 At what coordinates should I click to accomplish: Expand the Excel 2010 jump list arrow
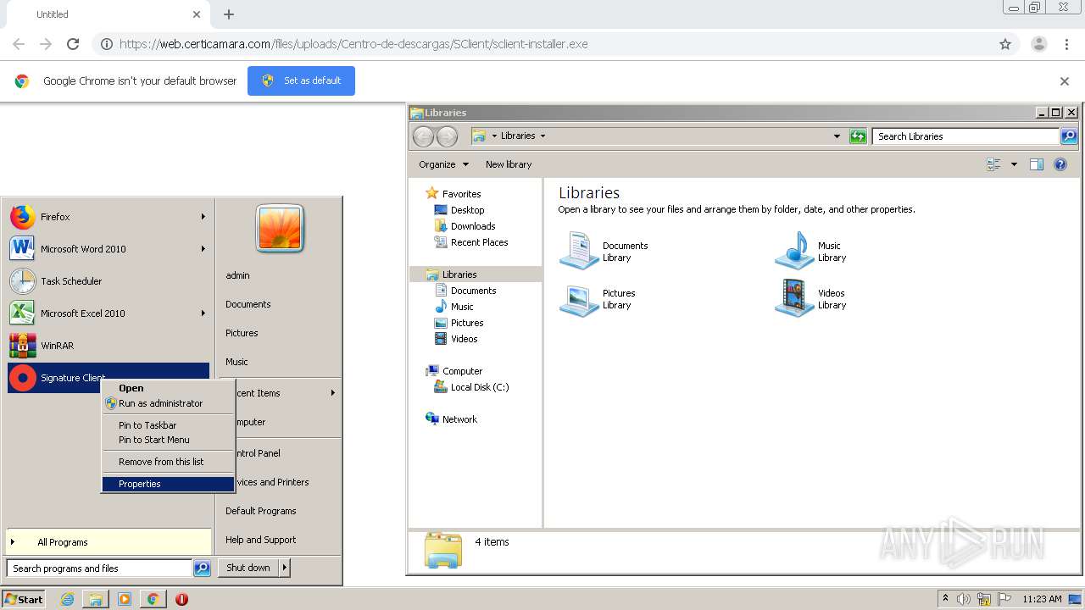pyautogui.click(x=203, y=313)
